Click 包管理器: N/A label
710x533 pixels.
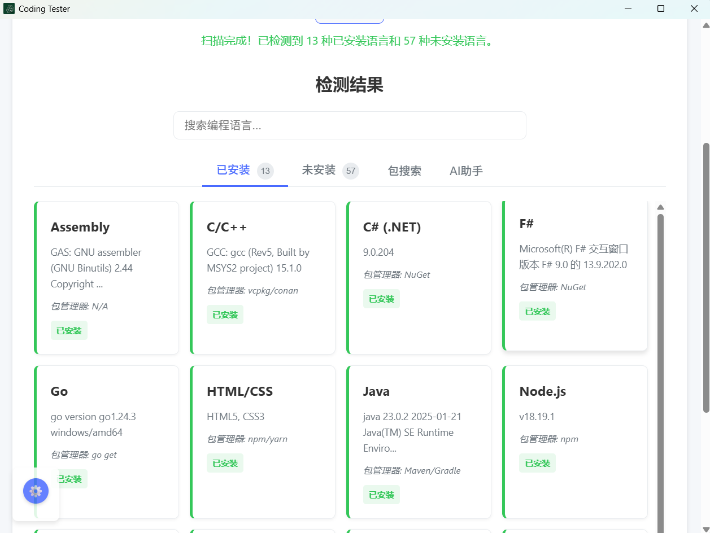coord(79,306)
